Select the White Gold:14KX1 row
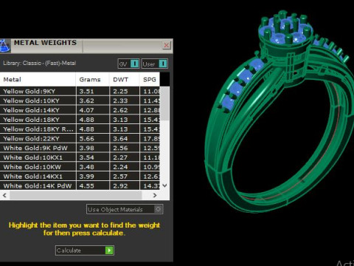Screen dimensions: 354x266 80,177
